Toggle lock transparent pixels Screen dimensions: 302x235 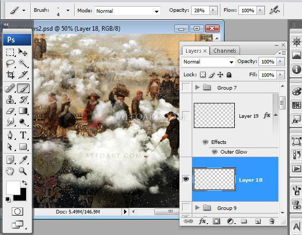pos(203,75)
